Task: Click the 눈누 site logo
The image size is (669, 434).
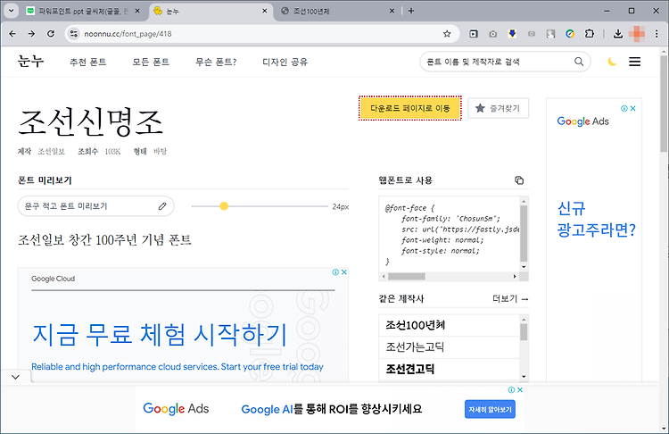Action: [x=30, y=62]
